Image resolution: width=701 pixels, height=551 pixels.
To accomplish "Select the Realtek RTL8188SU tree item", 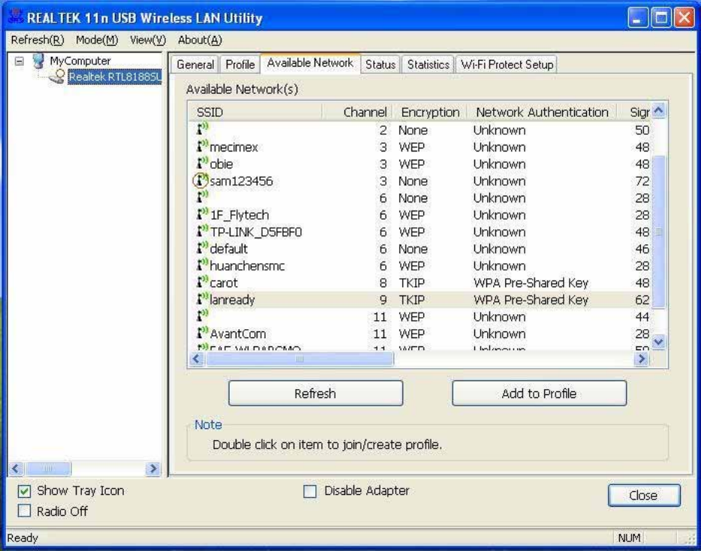I will click(x=114, y=76).
